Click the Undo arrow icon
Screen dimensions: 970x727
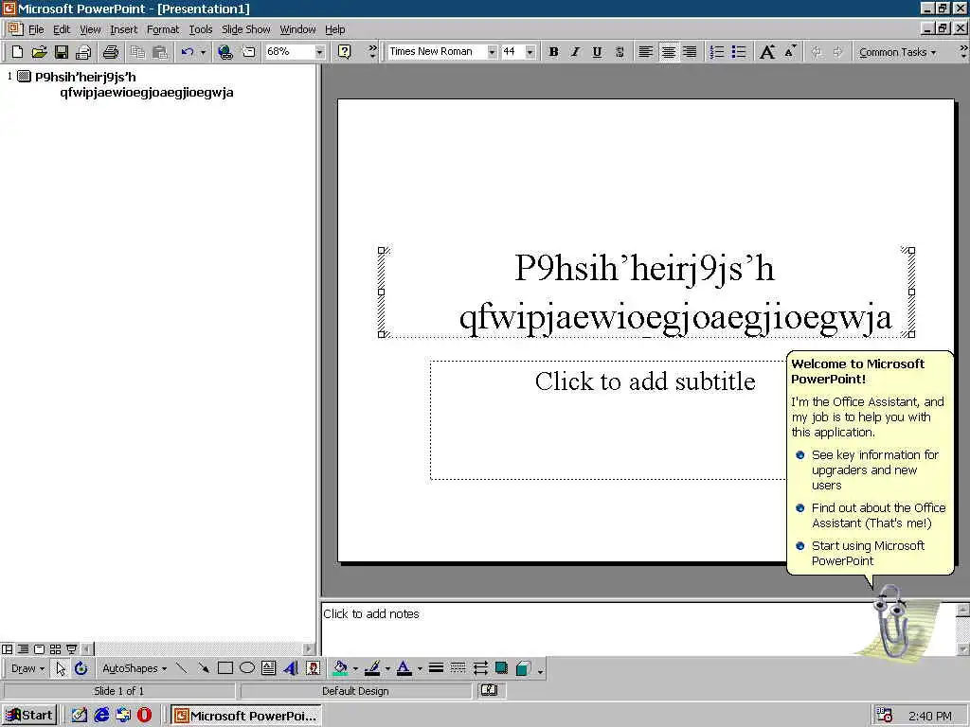coord(188,52)
